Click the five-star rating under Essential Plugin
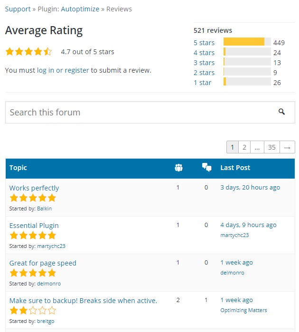Image resolution: width=299 pixels, height=332 pixels. pyautogui.click(x=33, y=236)
